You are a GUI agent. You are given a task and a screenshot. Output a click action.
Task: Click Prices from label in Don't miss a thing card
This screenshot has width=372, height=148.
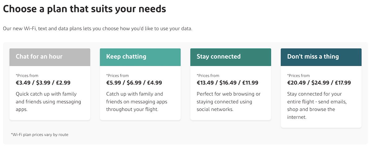pos(299,75)
